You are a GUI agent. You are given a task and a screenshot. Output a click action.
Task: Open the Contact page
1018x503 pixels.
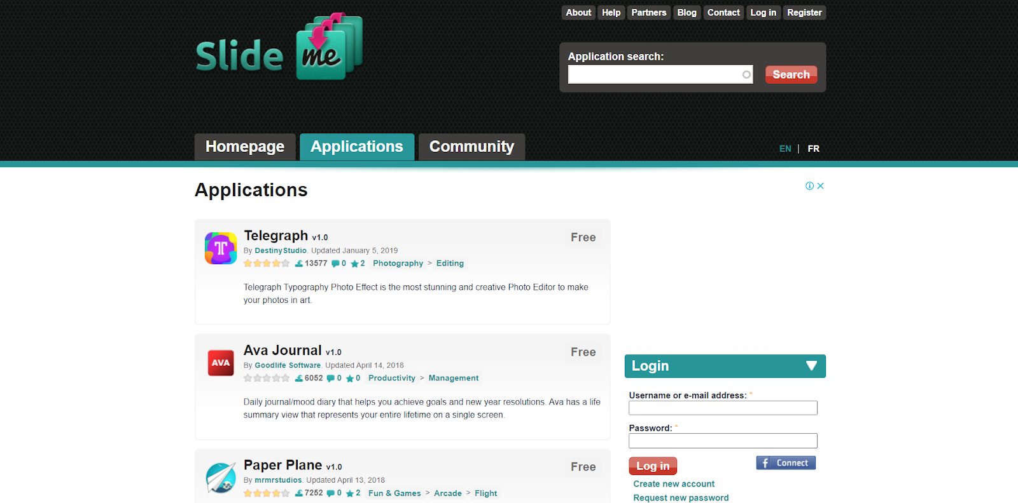coord(723,13)
